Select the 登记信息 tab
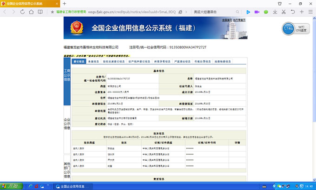This screenshot has height=190, width=316. click(79, 61)
